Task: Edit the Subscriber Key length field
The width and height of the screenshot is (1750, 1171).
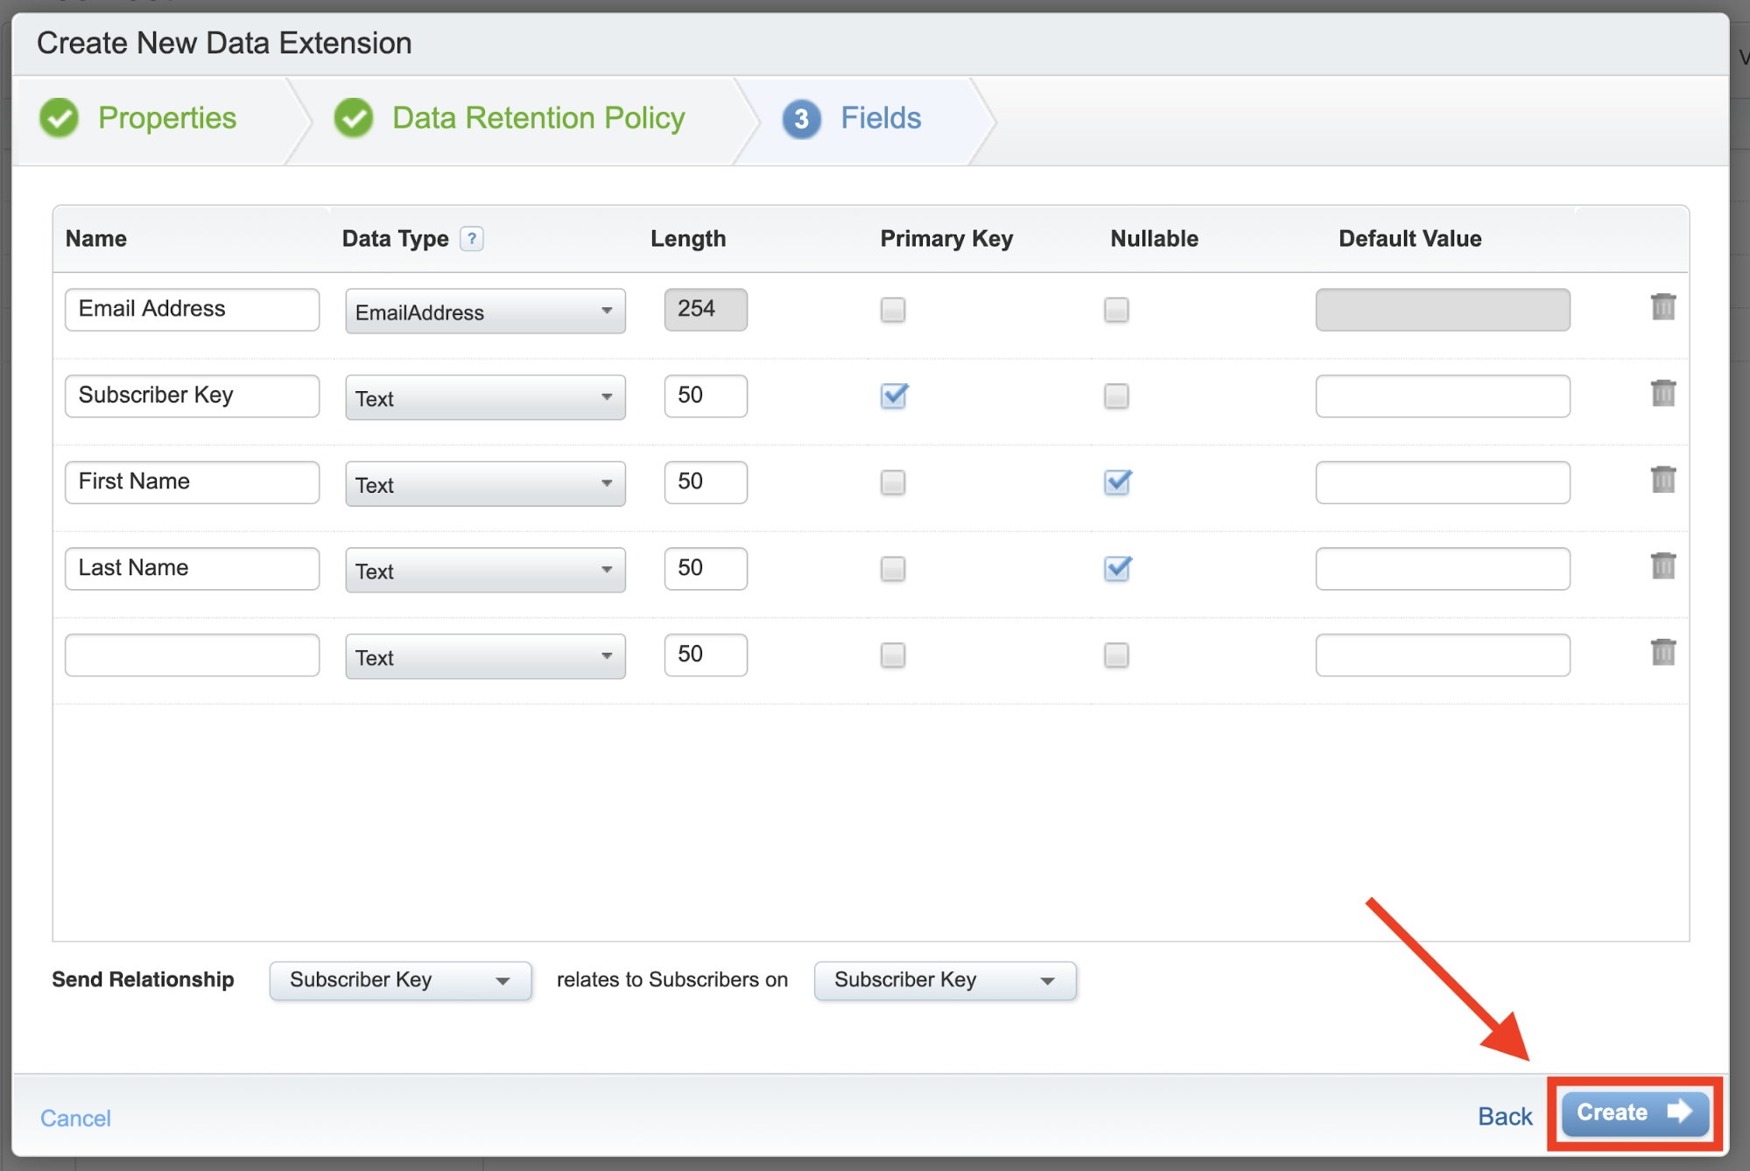Action: point(706,396)
